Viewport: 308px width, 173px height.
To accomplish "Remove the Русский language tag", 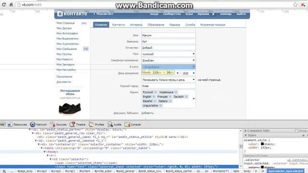I will point(155,92).
